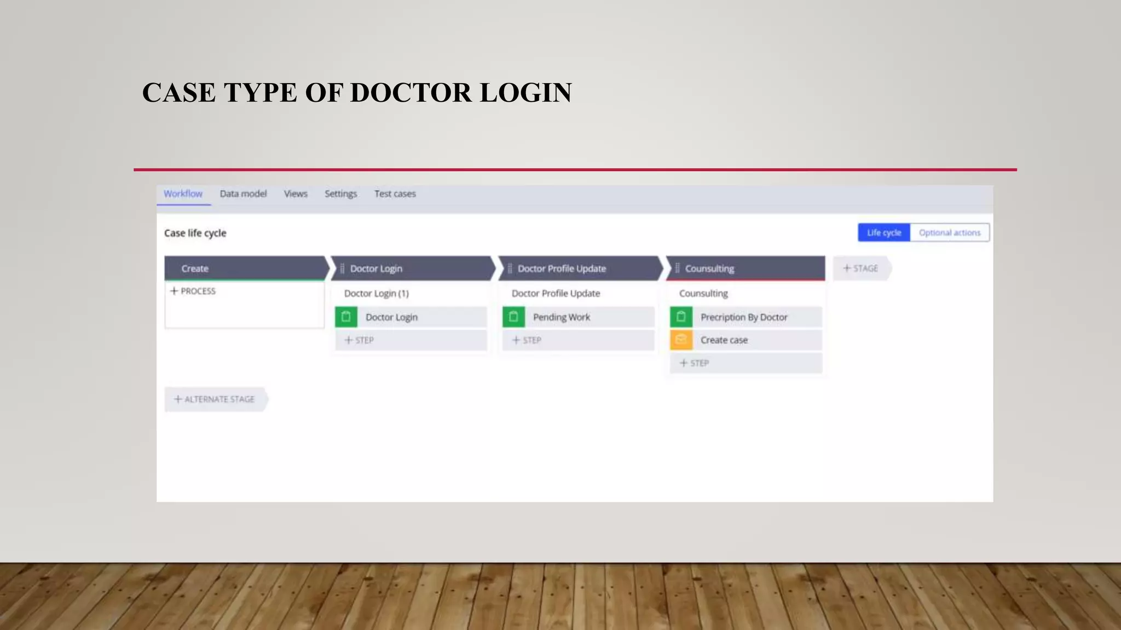
Task: Switch to Life cycle view toggle
Action: [883, 232]
